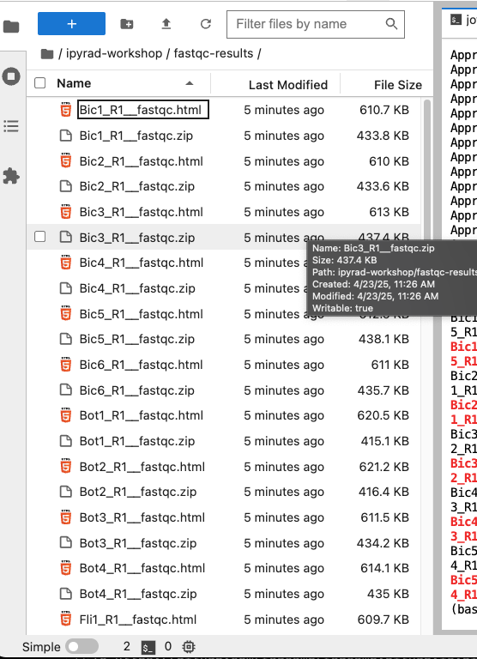
Task: Check the select-all files checkbox
Action: (x=40, y=83)
